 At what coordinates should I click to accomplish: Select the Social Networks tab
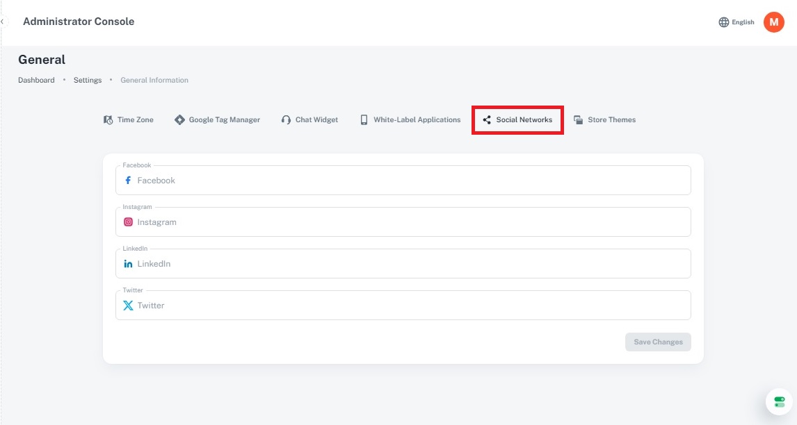tap(517, 119)
